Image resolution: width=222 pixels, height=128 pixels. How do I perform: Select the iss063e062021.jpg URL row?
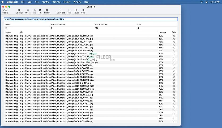coord(91,109)
